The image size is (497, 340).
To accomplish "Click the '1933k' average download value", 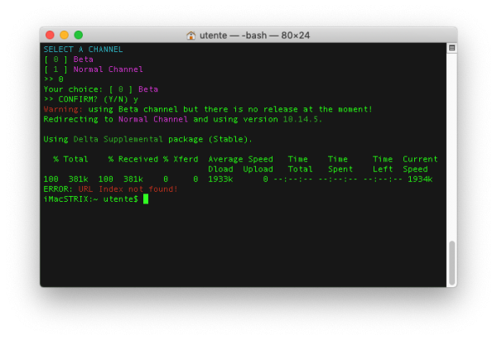I will 220,180.
